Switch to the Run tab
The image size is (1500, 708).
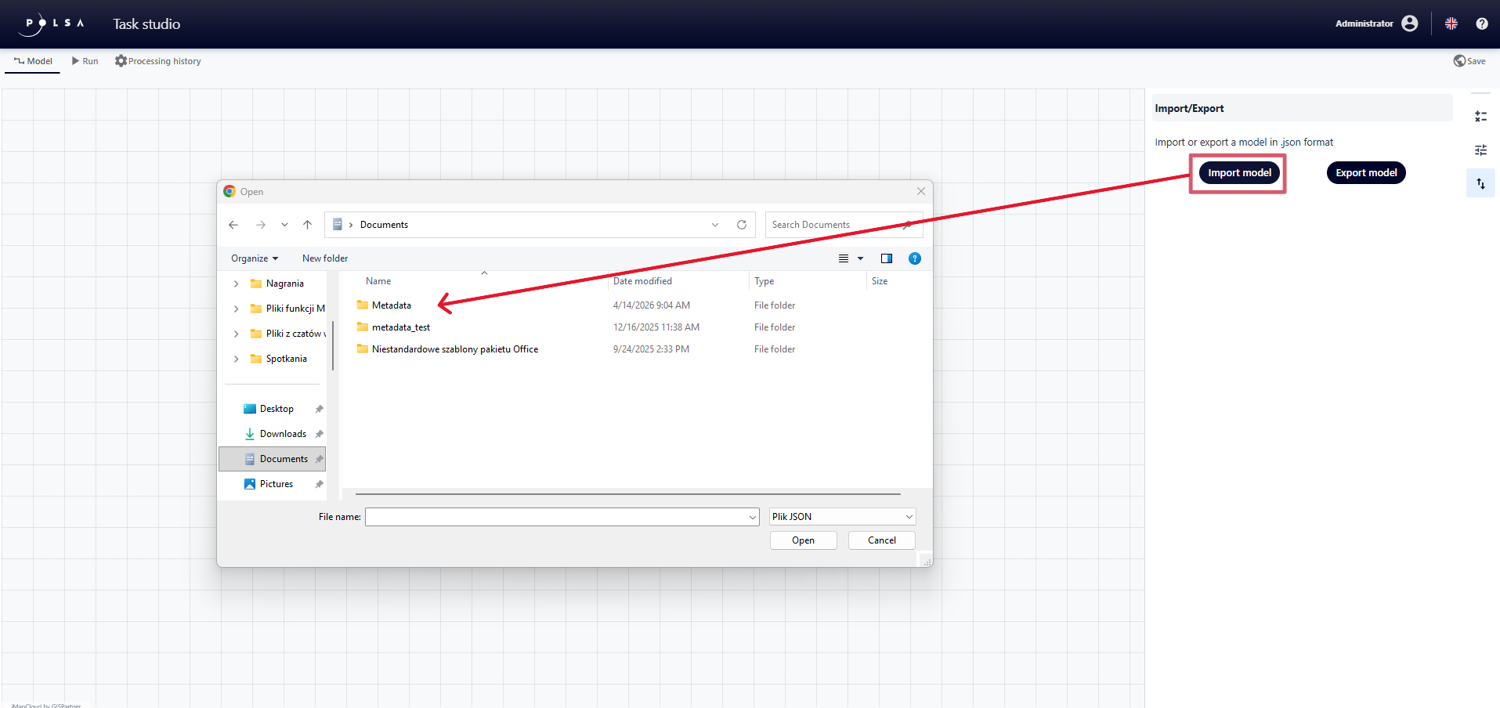[x=85, y=61]
